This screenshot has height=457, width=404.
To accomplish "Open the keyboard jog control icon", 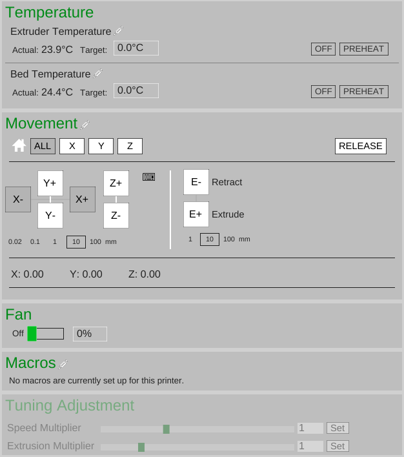I will [149, 177].
